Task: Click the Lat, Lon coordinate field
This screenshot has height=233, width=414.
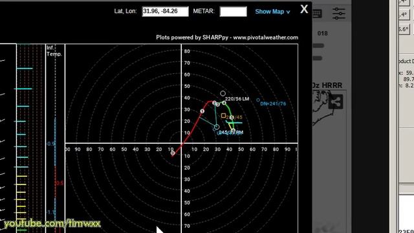Action: [166, 12]
